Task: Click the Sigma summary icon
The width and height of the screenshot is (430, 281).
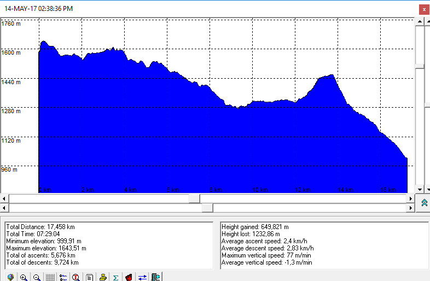Action: coord(115,277)
